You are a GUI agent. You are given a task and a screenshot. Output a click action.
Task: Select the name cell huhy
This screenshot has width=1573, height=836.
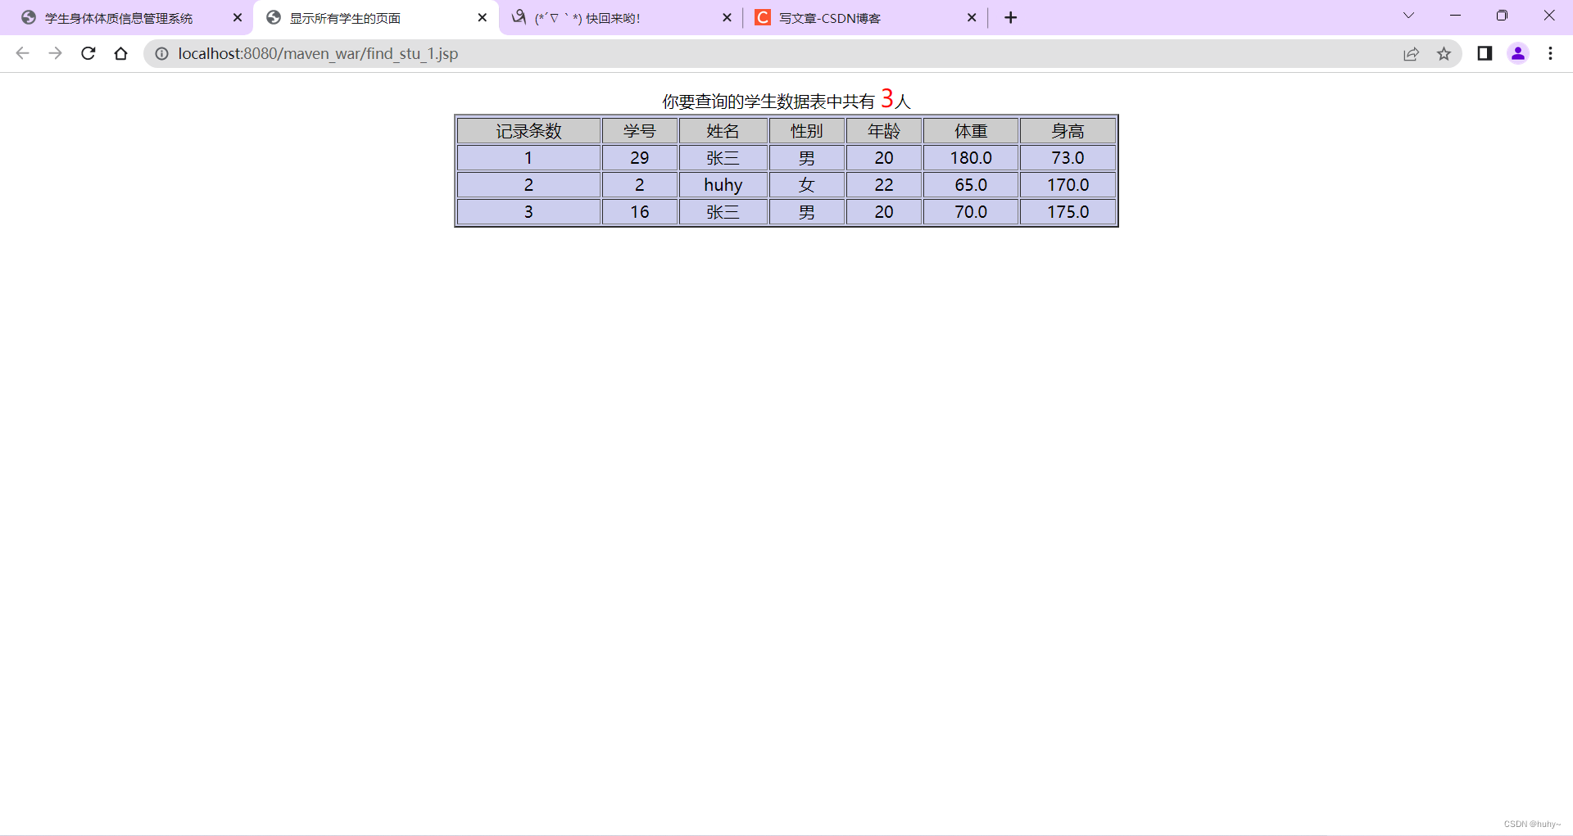723,185
